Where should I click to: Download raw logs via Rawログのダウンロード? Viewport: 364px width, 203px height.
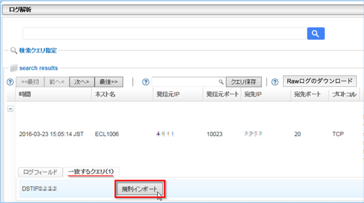320,81
